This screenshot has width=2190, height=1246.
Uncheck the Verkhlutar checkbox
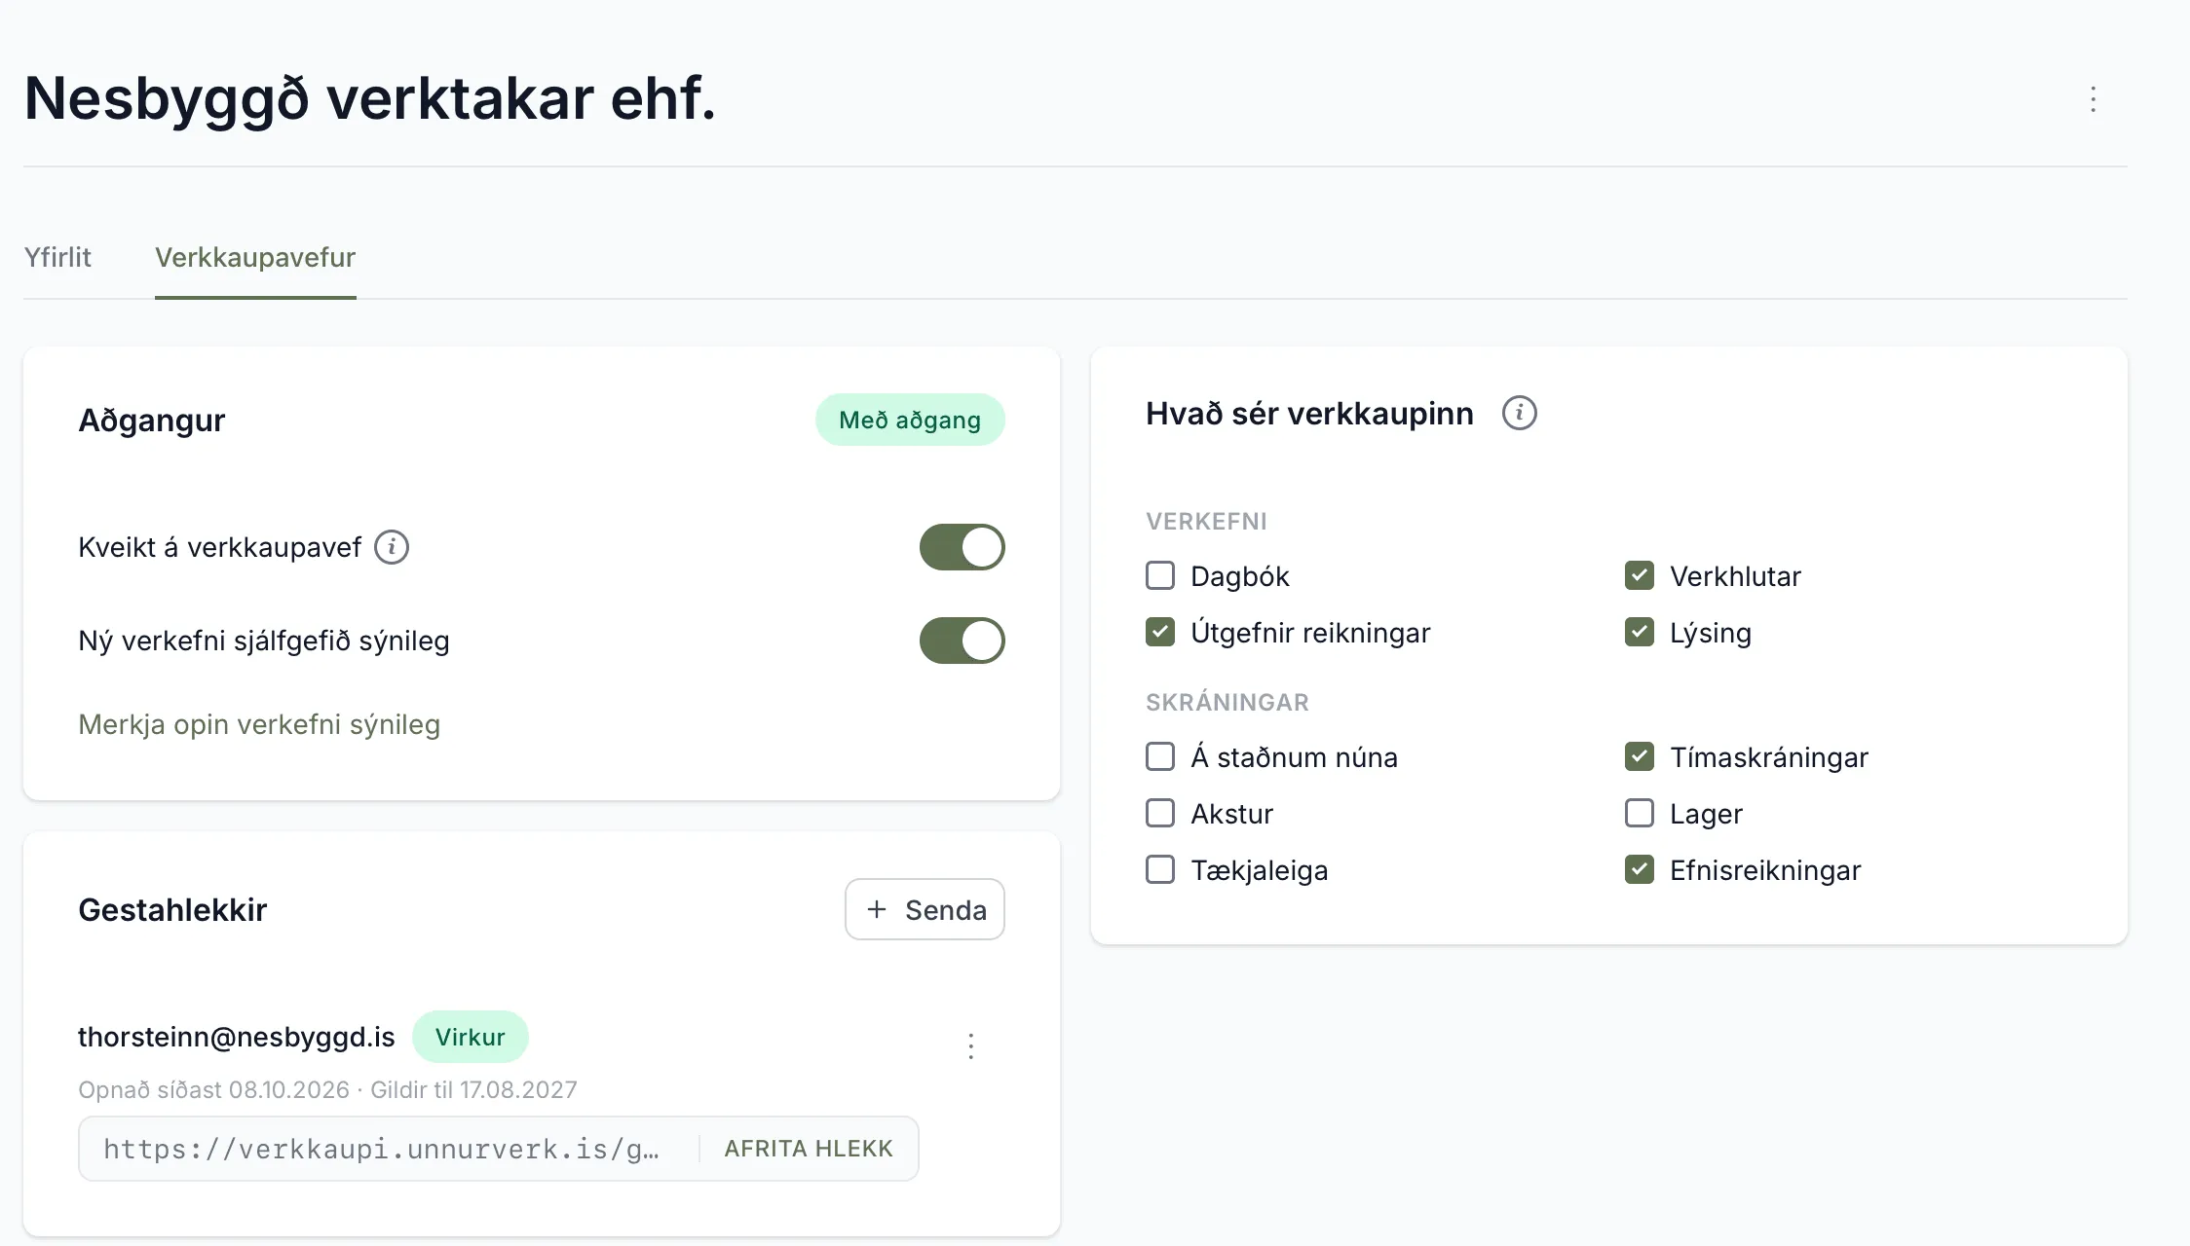pos(1639,575)
